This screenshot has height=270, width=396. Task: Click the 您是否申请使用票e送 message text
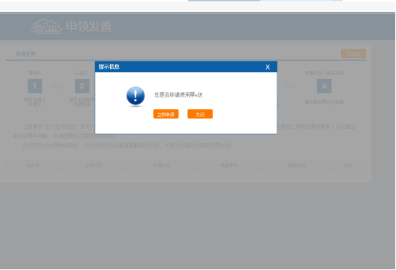point(178,95)
